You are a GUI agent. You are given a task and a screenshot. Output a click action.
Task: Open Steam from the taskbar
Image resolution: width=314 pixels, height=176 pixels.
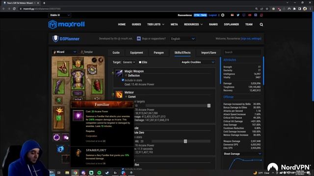[107, 173]
